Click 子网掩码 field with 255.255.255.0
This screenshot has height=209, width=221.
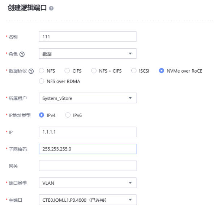88,149
